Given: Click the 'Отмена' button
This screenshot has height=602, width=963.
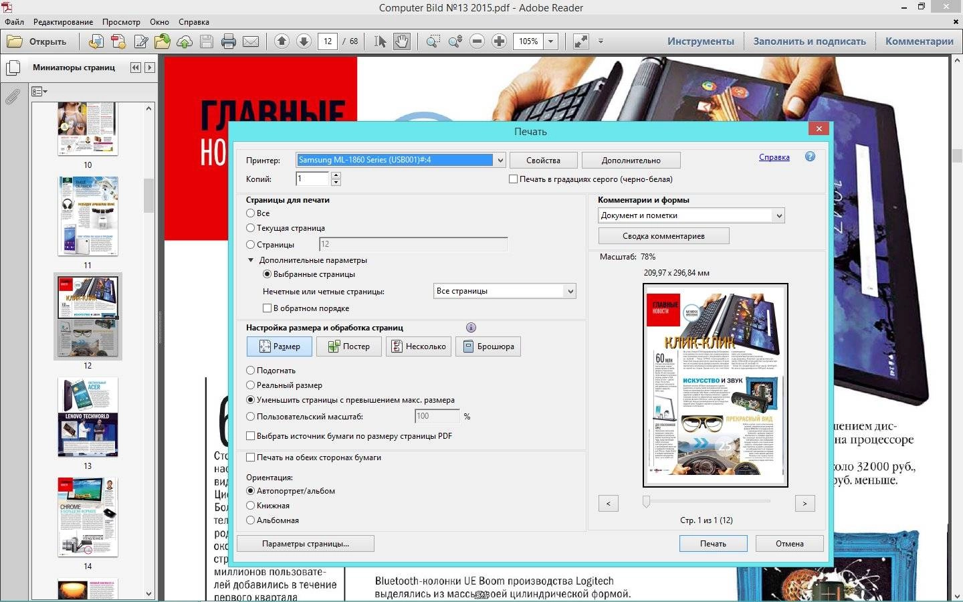Looking at the screenshot, I should (789, 544).
